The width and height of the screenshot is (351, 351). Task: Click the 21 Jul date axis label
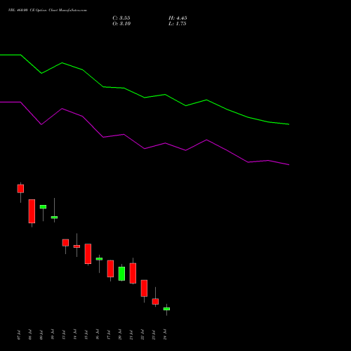131,335
